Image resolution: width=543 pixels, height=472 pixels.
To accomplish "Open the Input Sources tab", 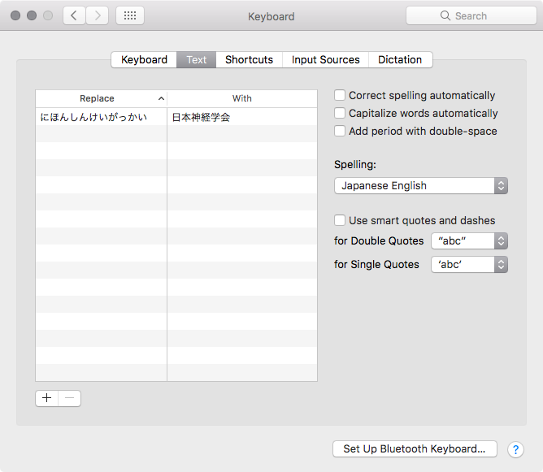I will [325, 60].
